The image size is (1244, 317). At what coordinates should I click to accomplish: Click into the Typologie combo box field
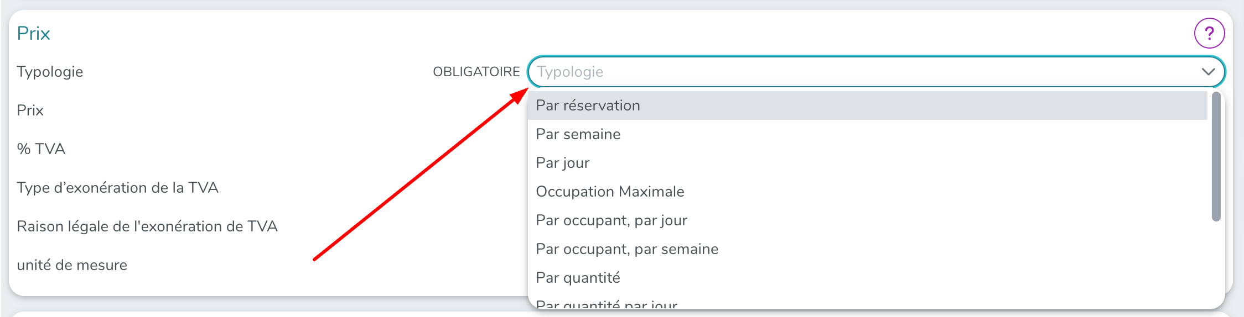click(830, 72)
